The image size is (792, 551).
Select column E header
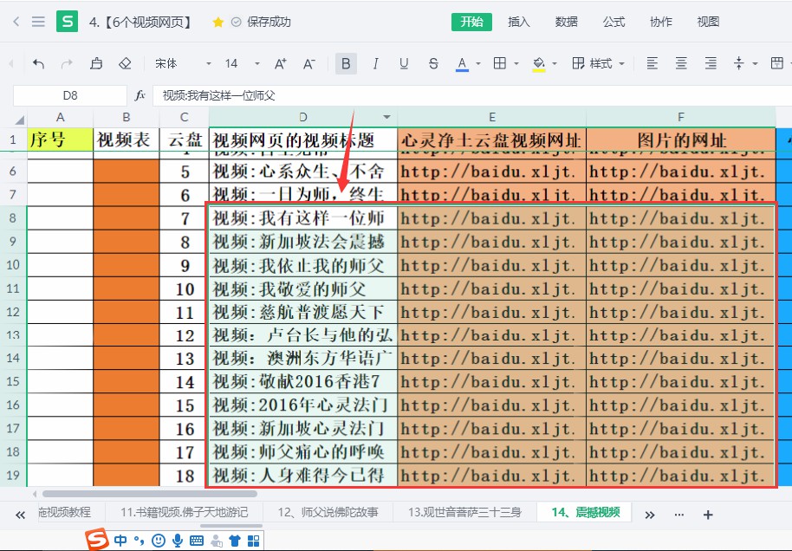coord(492,117)
